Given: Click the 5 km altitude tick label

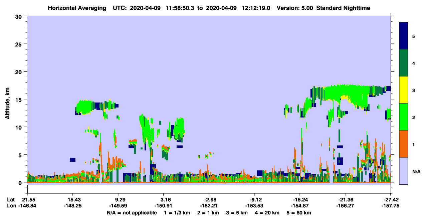Looking at the screenshot, I should (x=21, y=155).
